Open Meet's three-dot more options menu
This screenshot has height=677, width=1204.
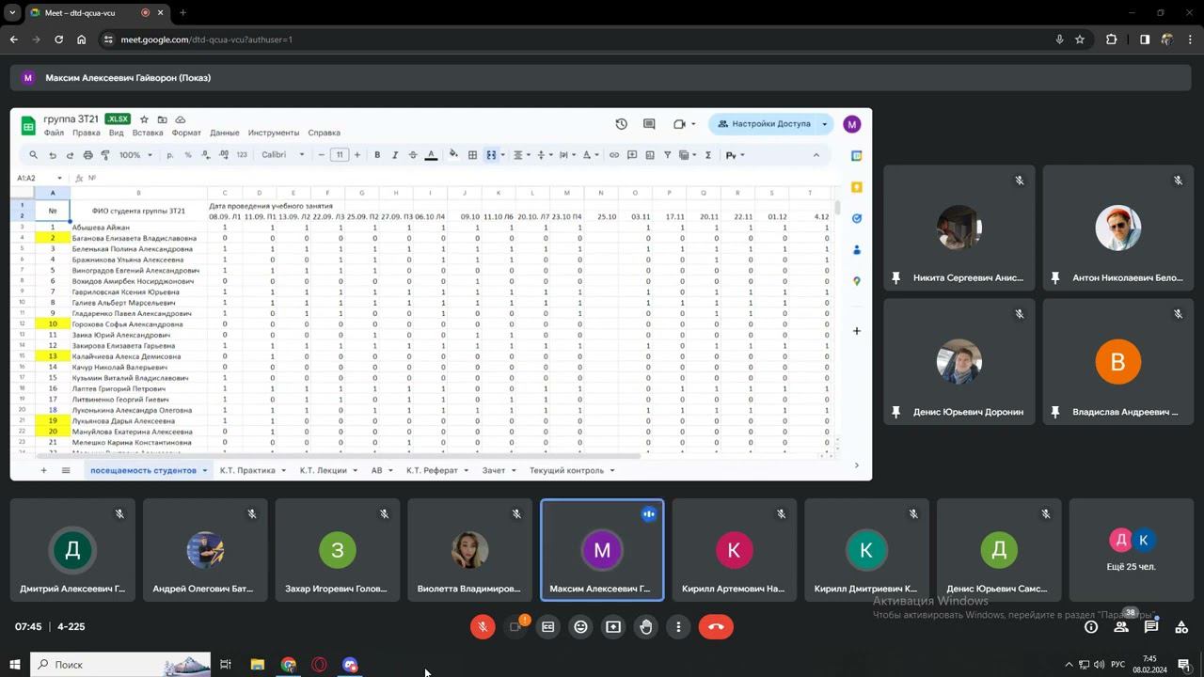pyautogui.click(x=678, y=627)
